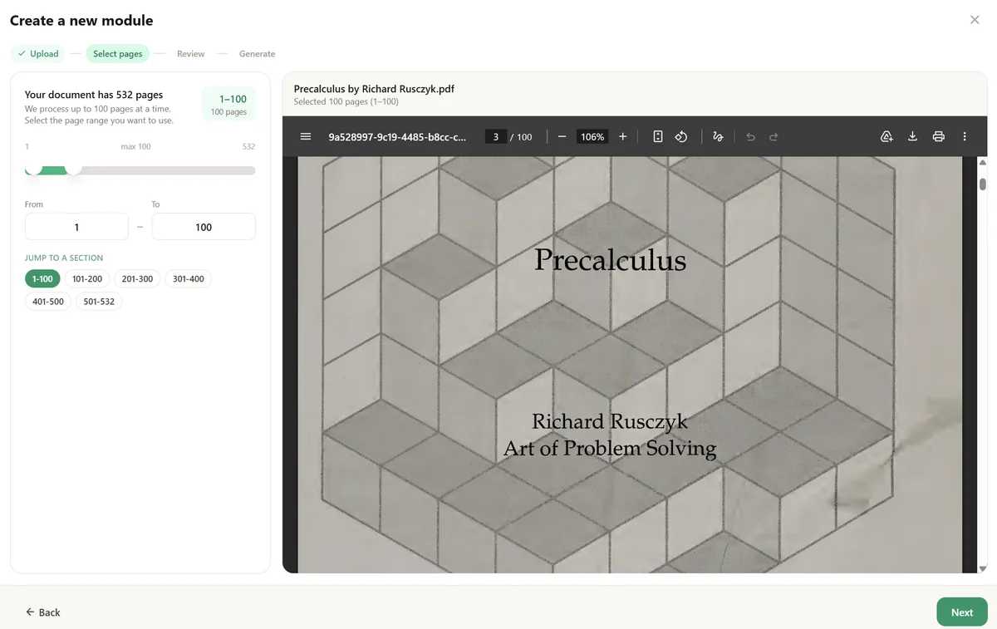Click the 106% zoom level field
Image resolution: width=997 pixels, height=629 pixels.
tap(592, 137)
